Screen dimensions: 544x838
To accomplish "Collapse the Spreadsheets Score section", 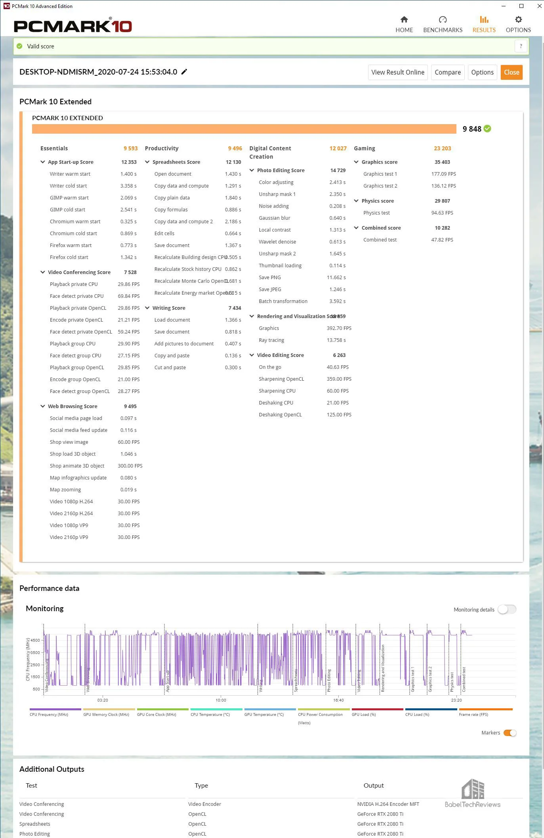I will (x=147, y=162).
